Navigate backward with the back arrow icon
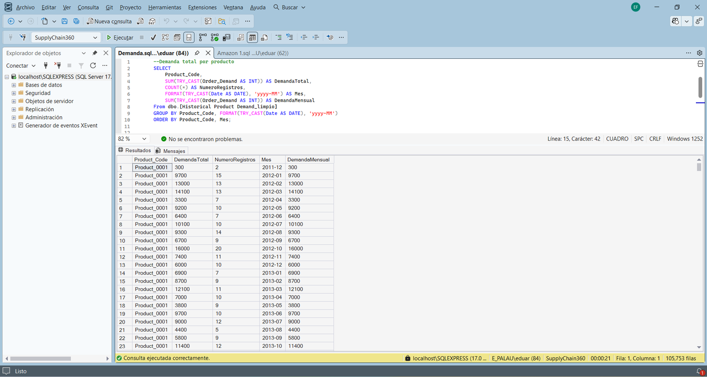 pyautogui.click(x=11, y=21)
